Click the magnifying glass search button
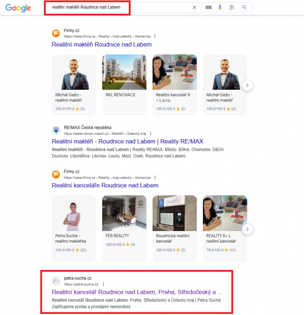The width and height of the screenshot is (304, 315). 244,7
